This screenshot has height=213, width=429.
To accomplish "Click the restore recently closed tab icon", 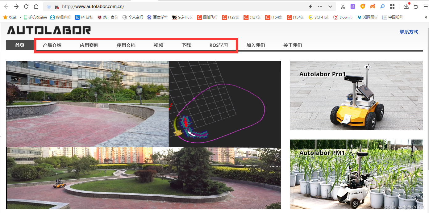I will point(416,6).
